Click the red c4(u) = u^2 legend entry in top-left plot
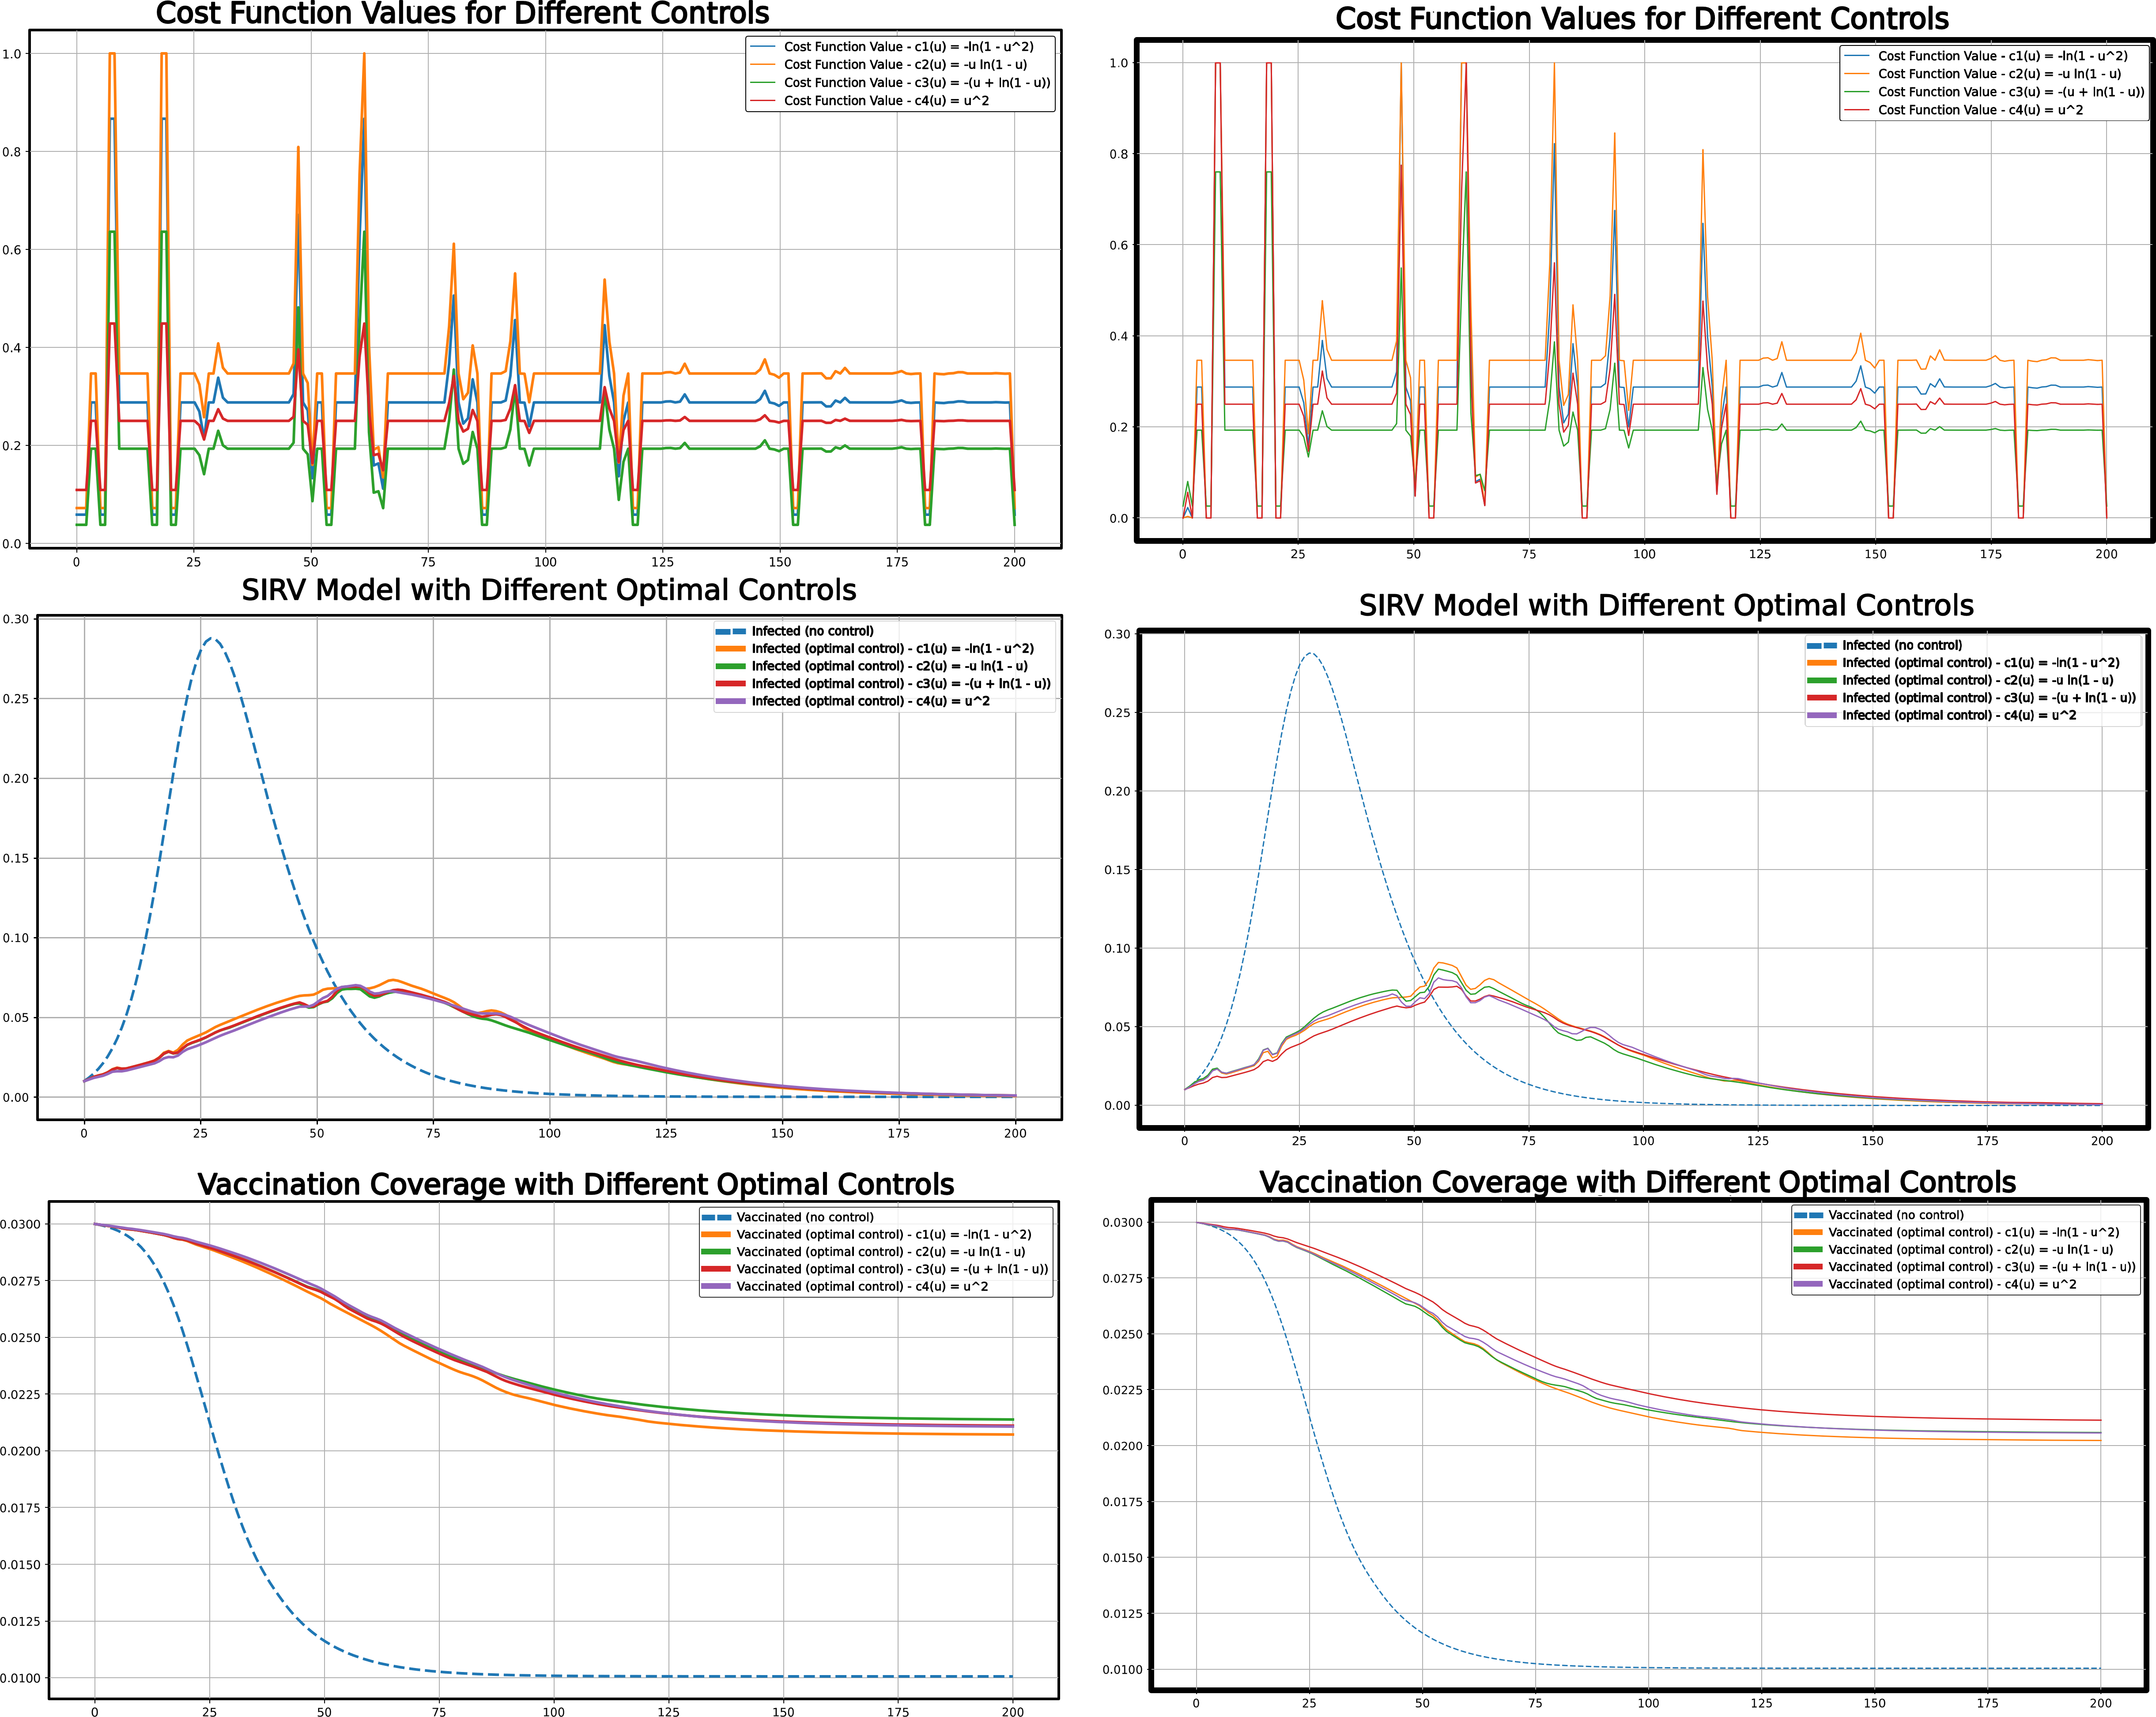Screen dimensions: 2156x1717 pyautogui.click(x=886, y=101)
